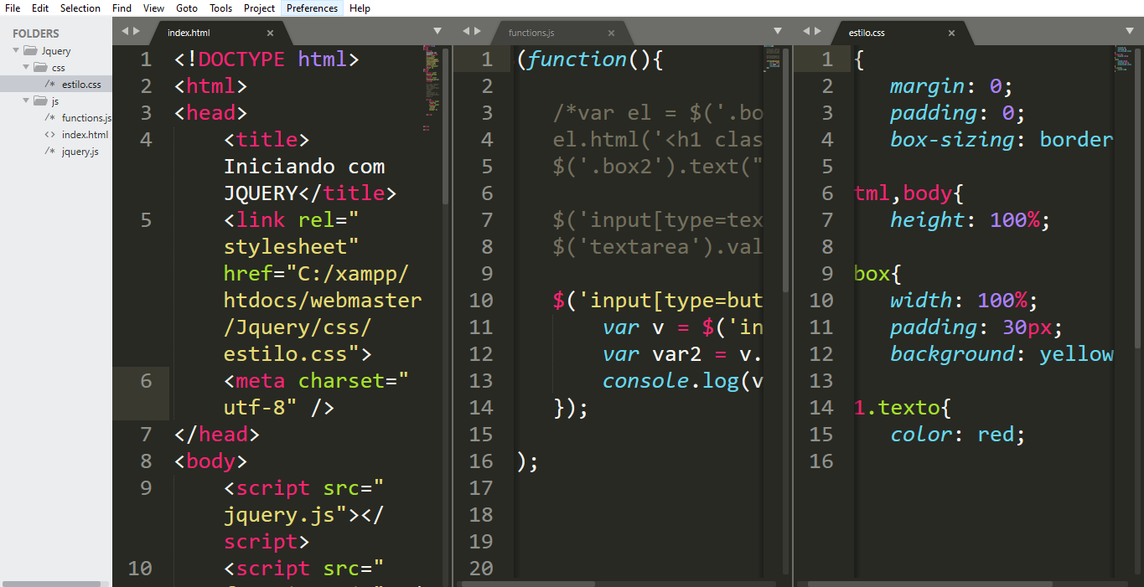This screenshot has width=1144, height=587.
Task: Open functions.js from the sidebar
Action: 86,118
